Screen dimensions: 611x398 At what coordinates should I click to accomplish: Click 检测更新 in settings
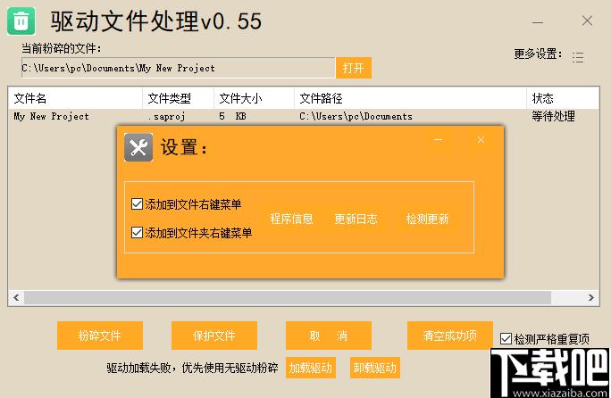pos(428,219)
